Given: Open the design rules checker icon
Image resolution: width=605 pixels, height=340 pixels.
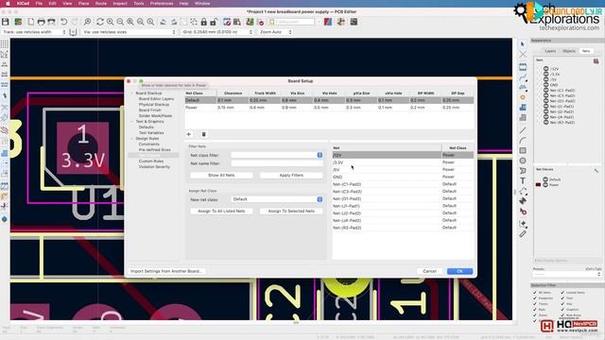Looking at the screenshot, I should pyautogui.click(x=261, y=22).
